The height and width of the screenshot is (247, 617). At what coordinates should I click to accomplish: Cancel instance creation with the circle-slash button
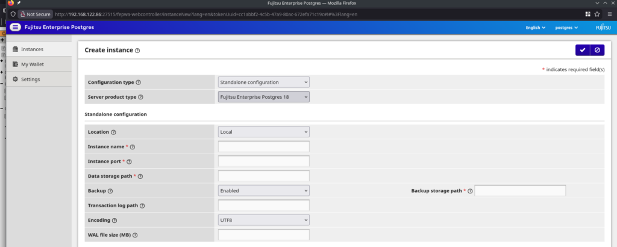(597, 50)
